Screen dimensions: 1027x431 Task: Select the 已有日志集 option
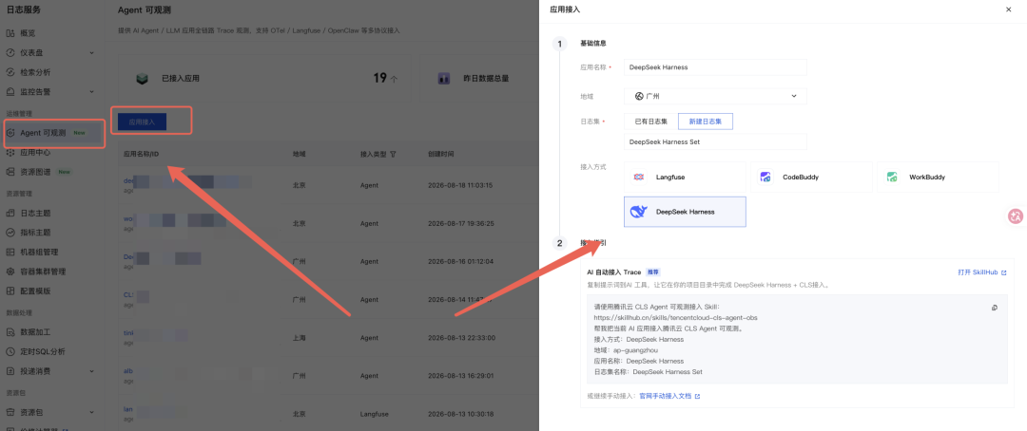point(651,122)
